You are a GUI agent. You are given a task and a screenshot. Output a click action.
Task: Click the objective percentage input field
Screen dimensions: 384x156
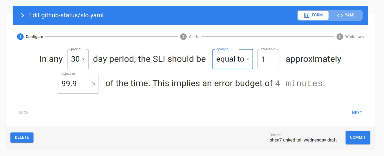point(75,83)
